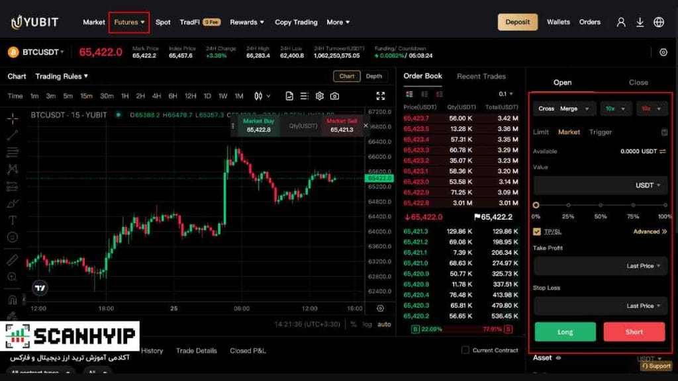Click the TradingView logo badge

(x=40, y=288)
